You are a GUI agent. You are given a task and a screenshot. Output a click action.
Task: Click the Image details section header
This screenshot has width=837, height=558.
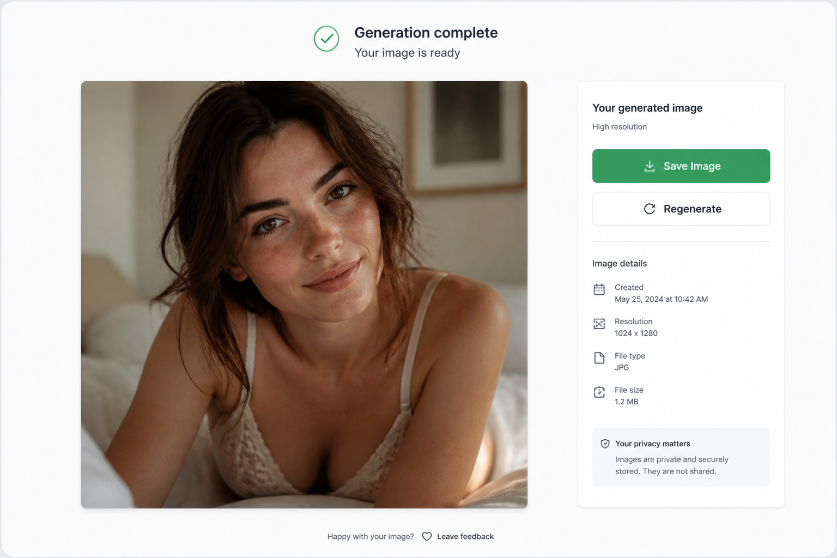click(620, 263)
